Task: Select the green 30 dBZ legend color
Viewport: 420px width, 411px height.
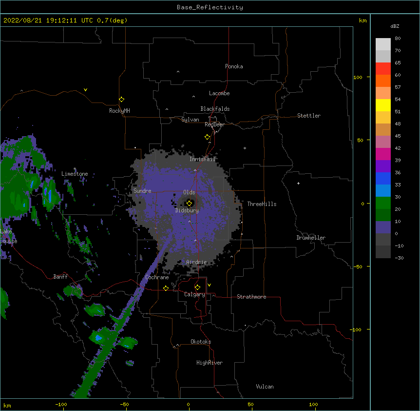Action: [x=383, y=203]
